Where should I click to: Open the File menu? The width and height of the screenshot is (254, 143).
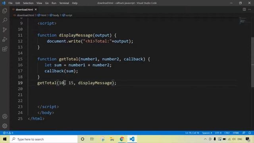[10, 3]
